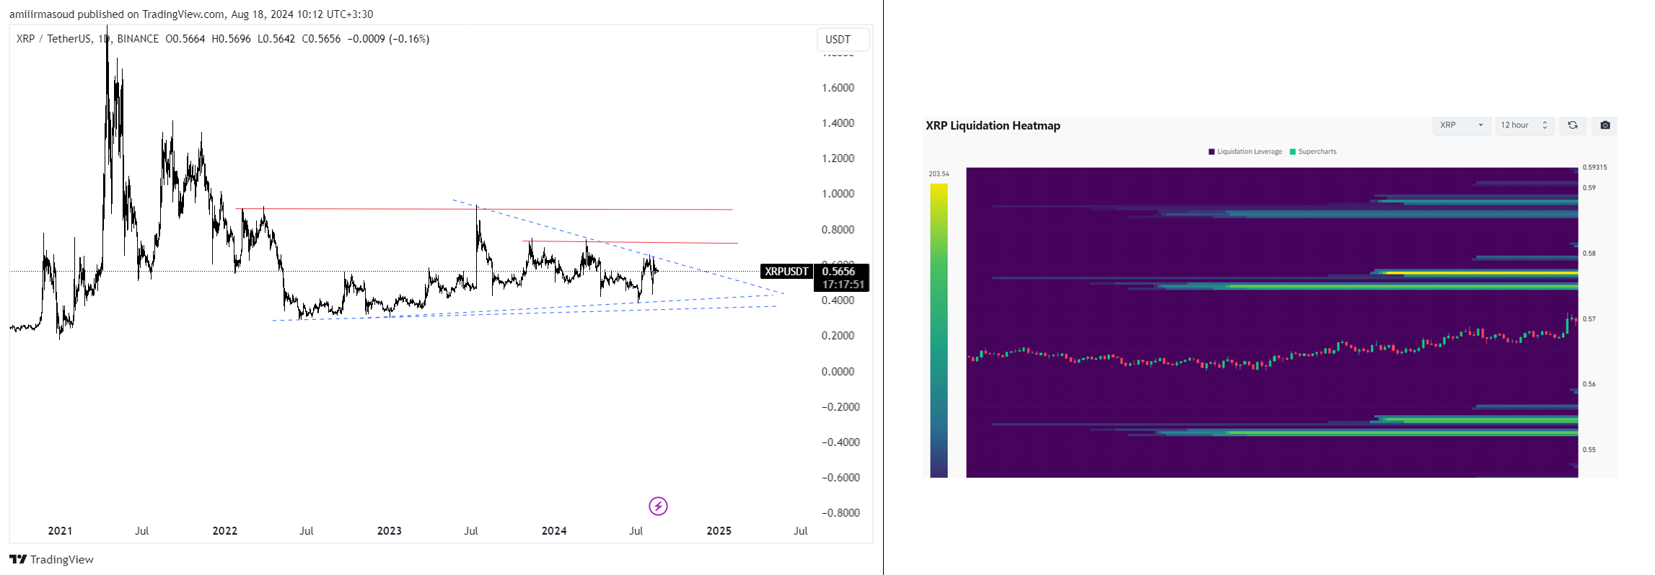The image size is (1655, 575).
Task: Click the TradingView logo at bottom left
Action: point(51,559)
